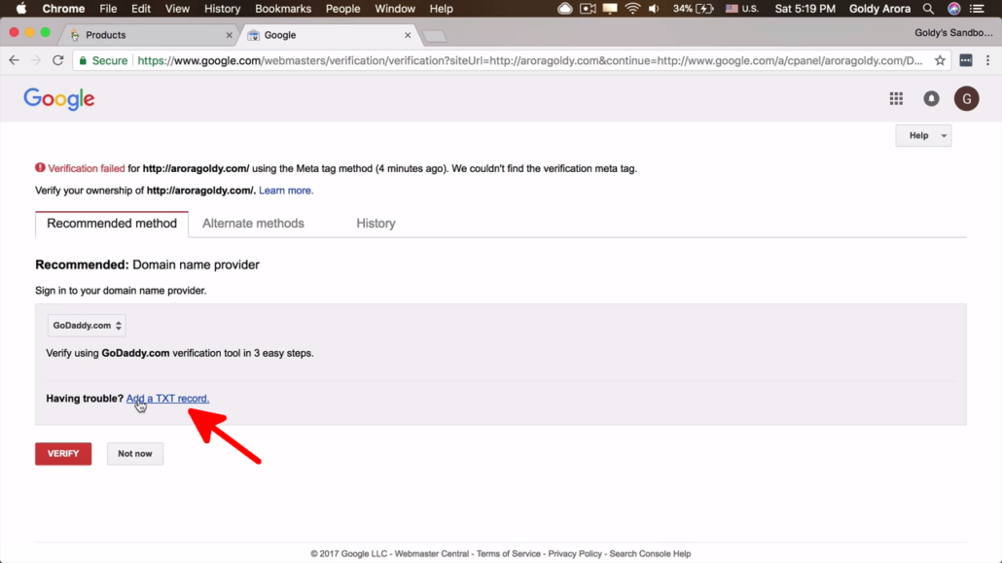Open the Learn more link
The height and width of the screenshot is (563, 1002).
(286, 191)
